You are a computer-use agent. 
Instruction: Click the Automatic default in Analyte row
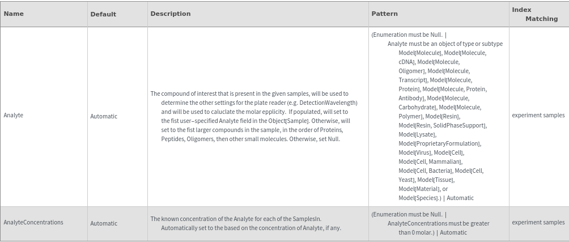point(104,116)
